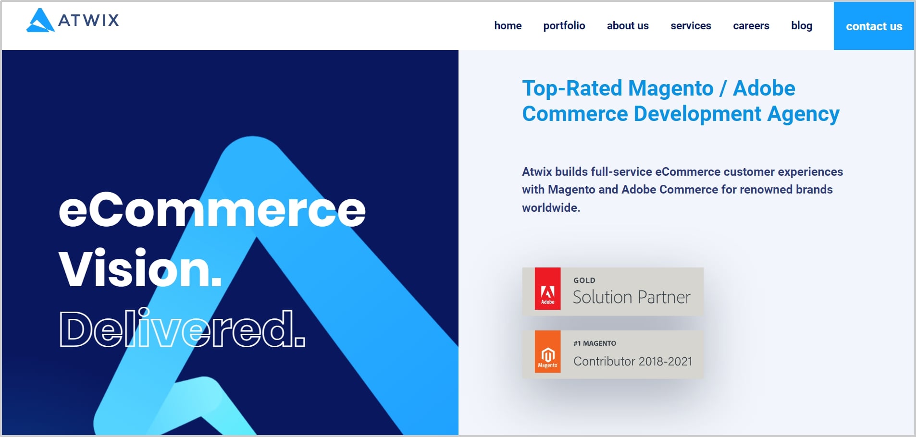Click the red Adobe logo icon
This screenshot has height=437, width=917.
click(547, 289)
